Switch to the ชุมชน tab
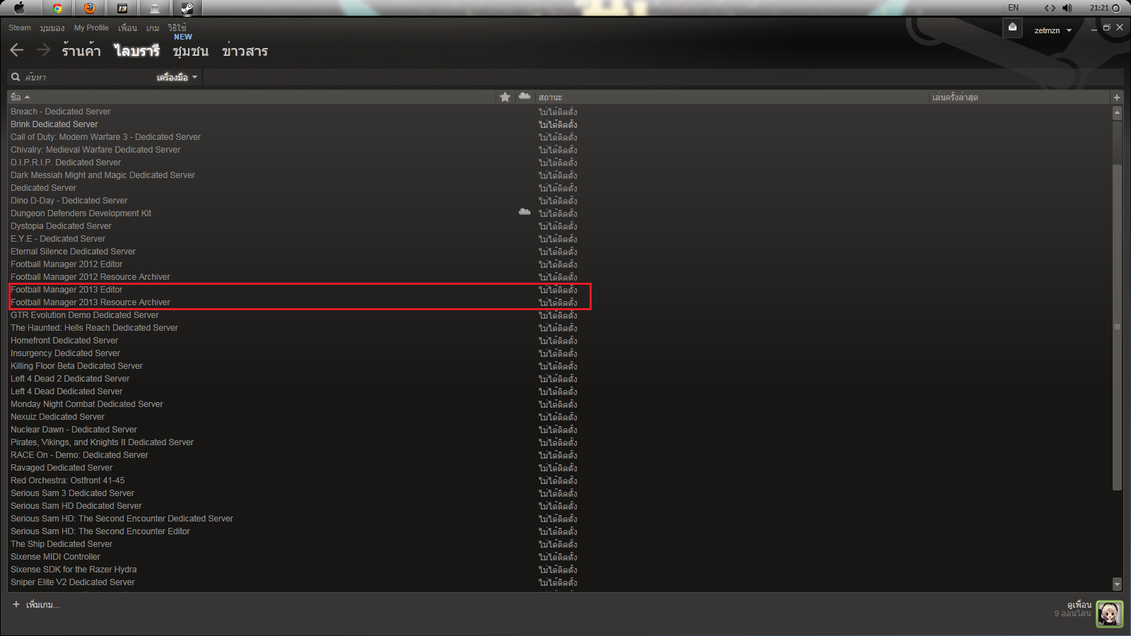This screenshot has height=636, width=1131. click(x=191, y=51)
